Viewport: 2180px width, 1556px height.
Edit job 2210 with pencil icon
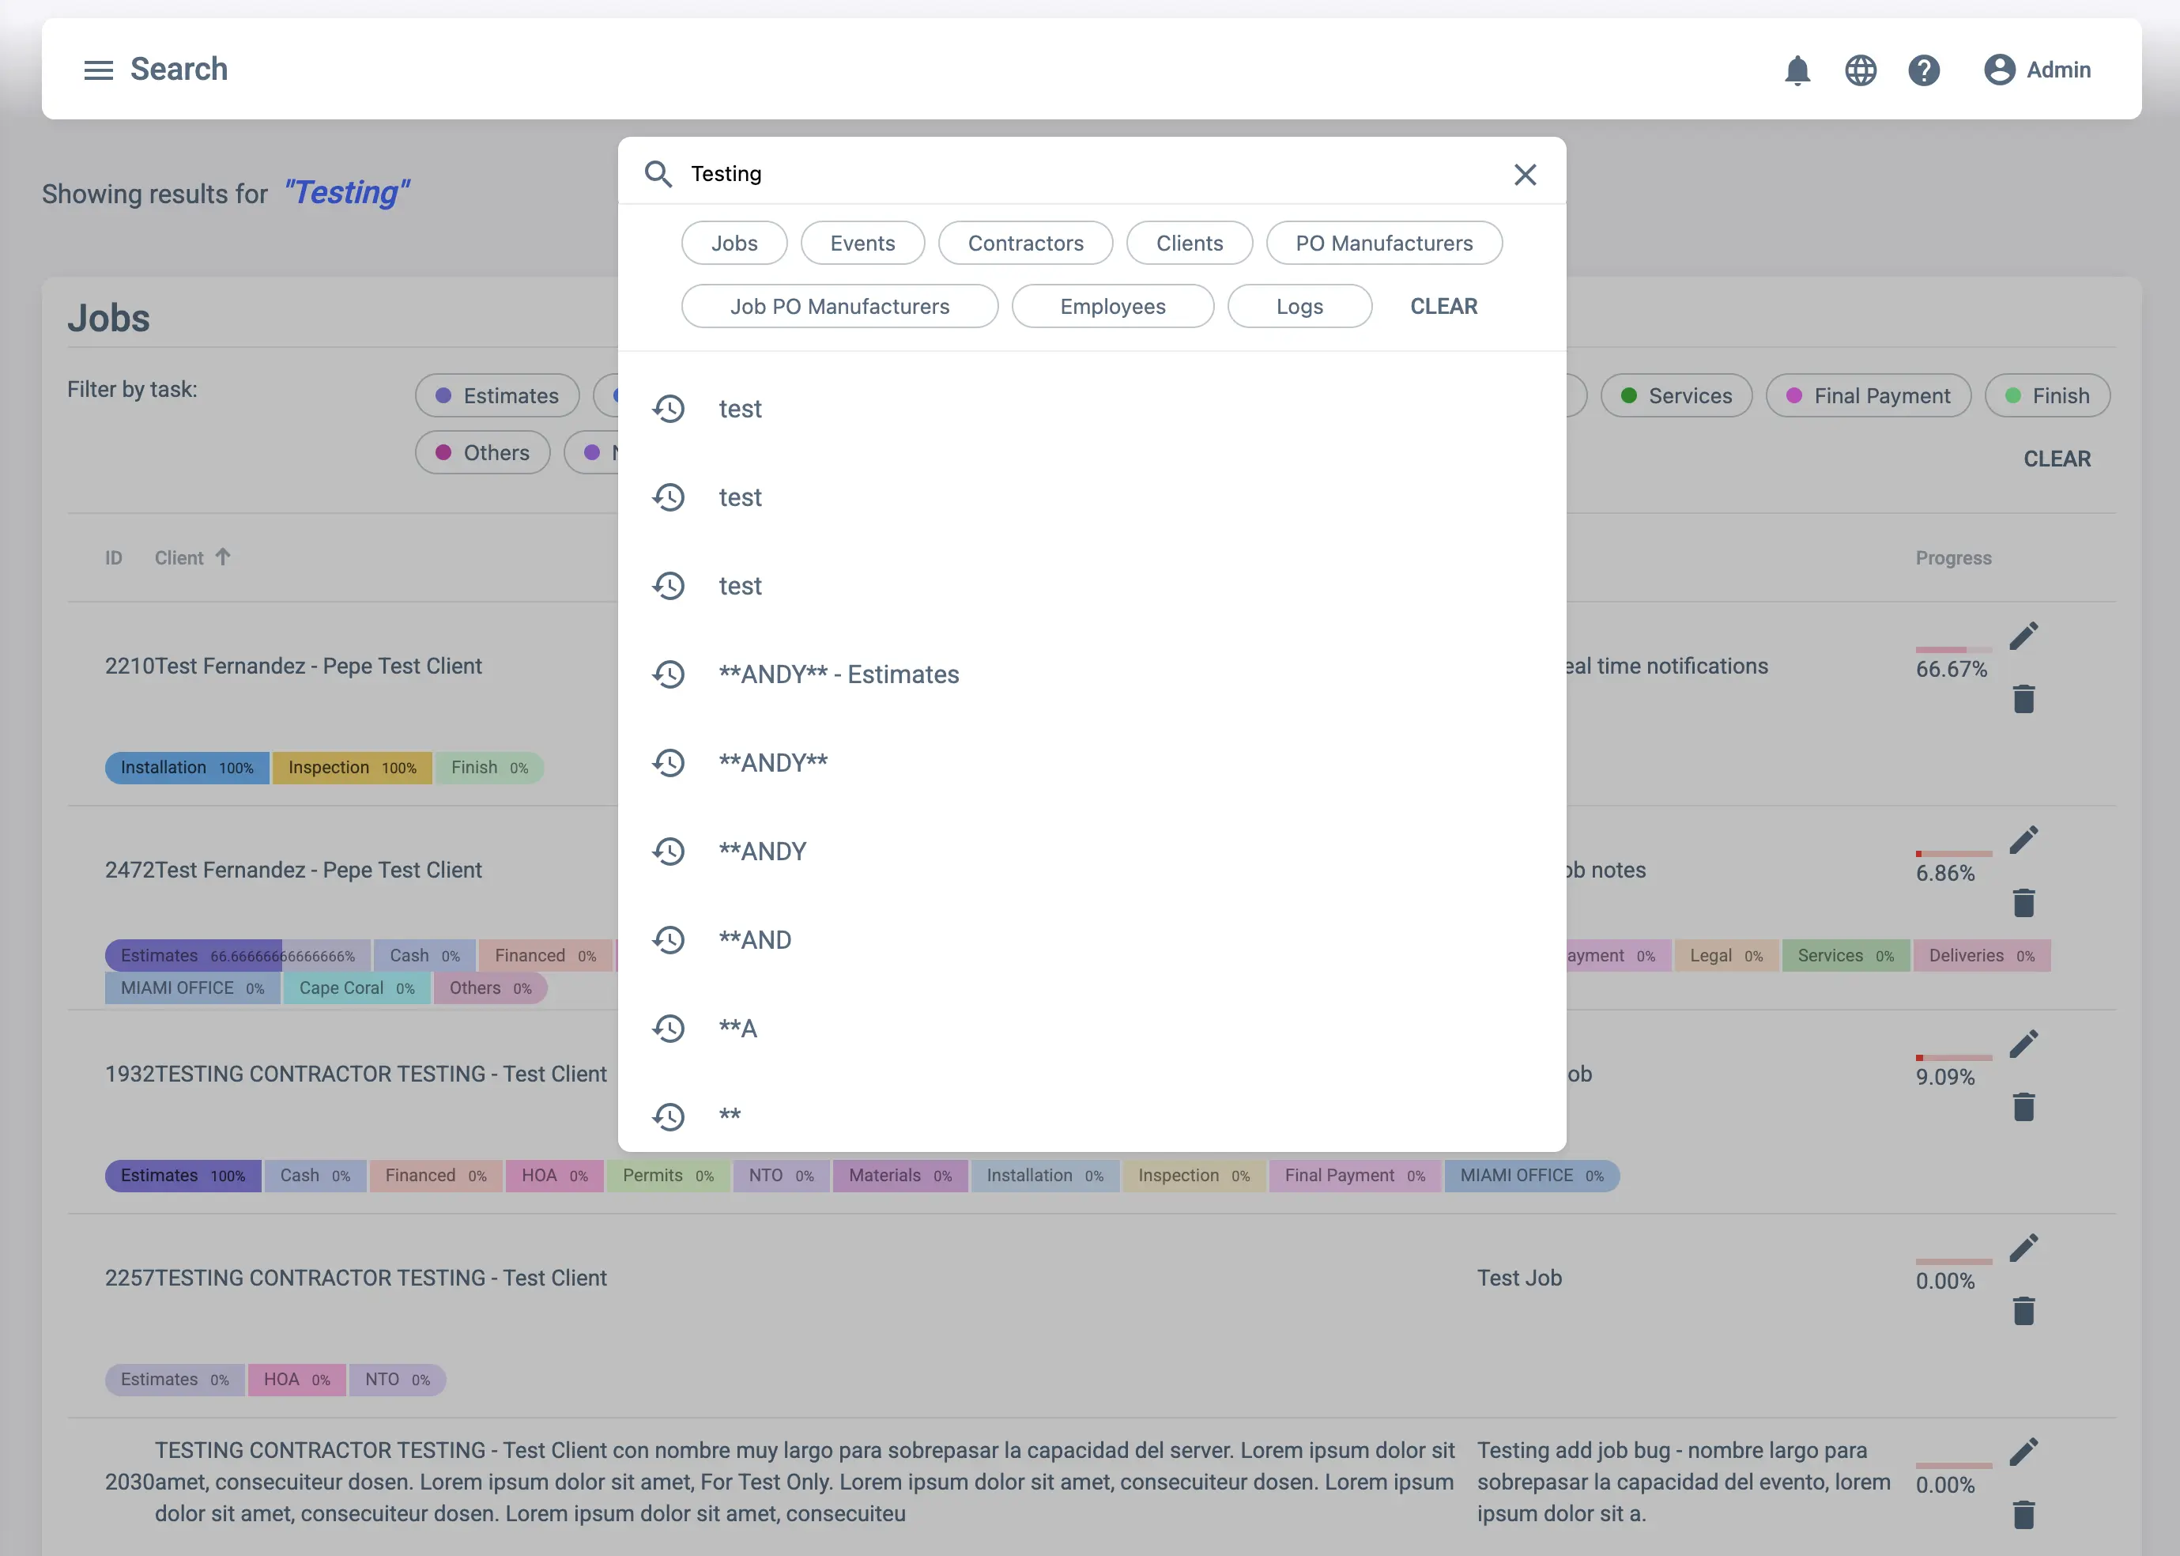click(2023, 636)
